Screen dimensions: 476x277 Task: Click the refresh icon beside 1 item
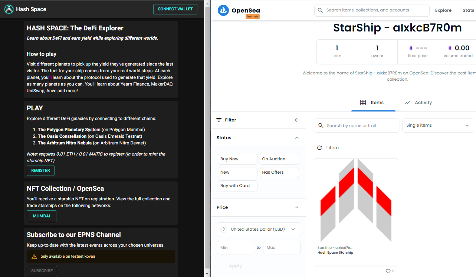click(x=319, y=148)
